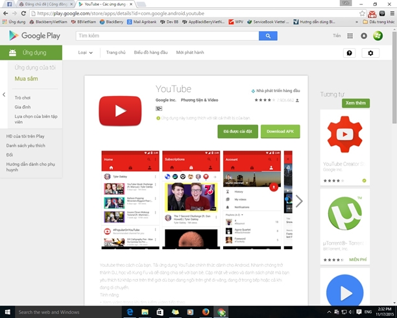
Task: Open Windows Store from taskbar
Action: [x=160, y=312]
